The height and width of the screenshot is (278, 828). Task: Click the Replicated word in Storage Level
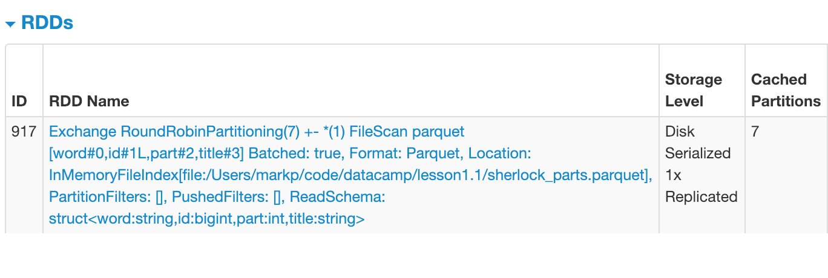[701, 197]
